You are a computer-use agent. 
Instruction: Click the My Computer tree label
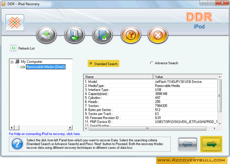(x=32, y=61)
